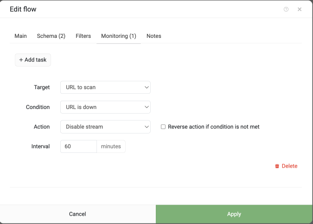Open the Disable stream action dropdown
The width and height of the screenshot is (313, 224).
pyautogui.click(x=105, y=127)
